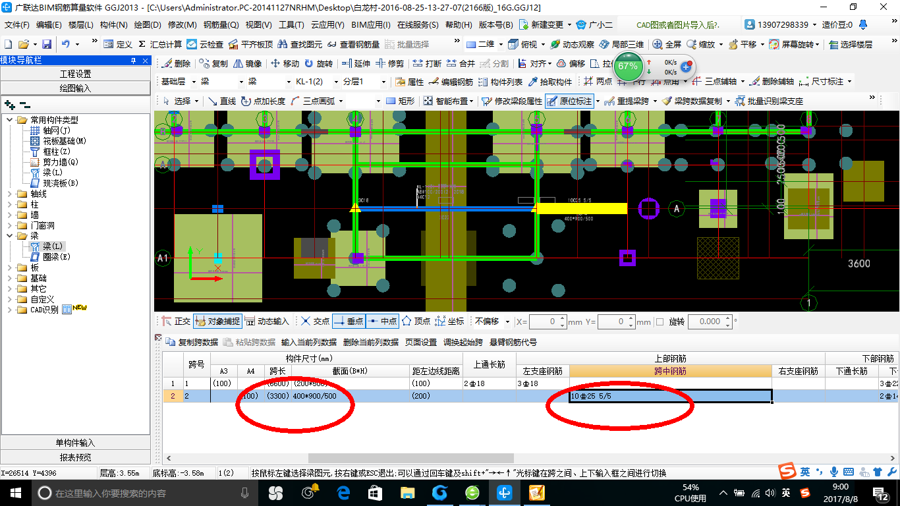This screenshot has width=900, height=506.
Task: Switch to 局部三维 partial 3D view
Action: point(621,44)
